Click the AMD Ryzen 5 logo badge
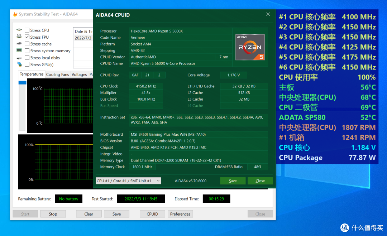387x236 pixels. click(250, 47)
